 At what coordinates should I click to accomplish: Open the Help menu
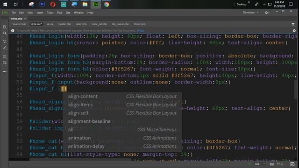point(90,13)
